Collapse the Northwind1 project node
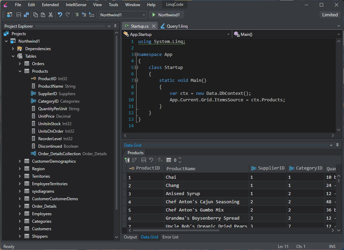 pyautogui.click(x=6, y=41)
